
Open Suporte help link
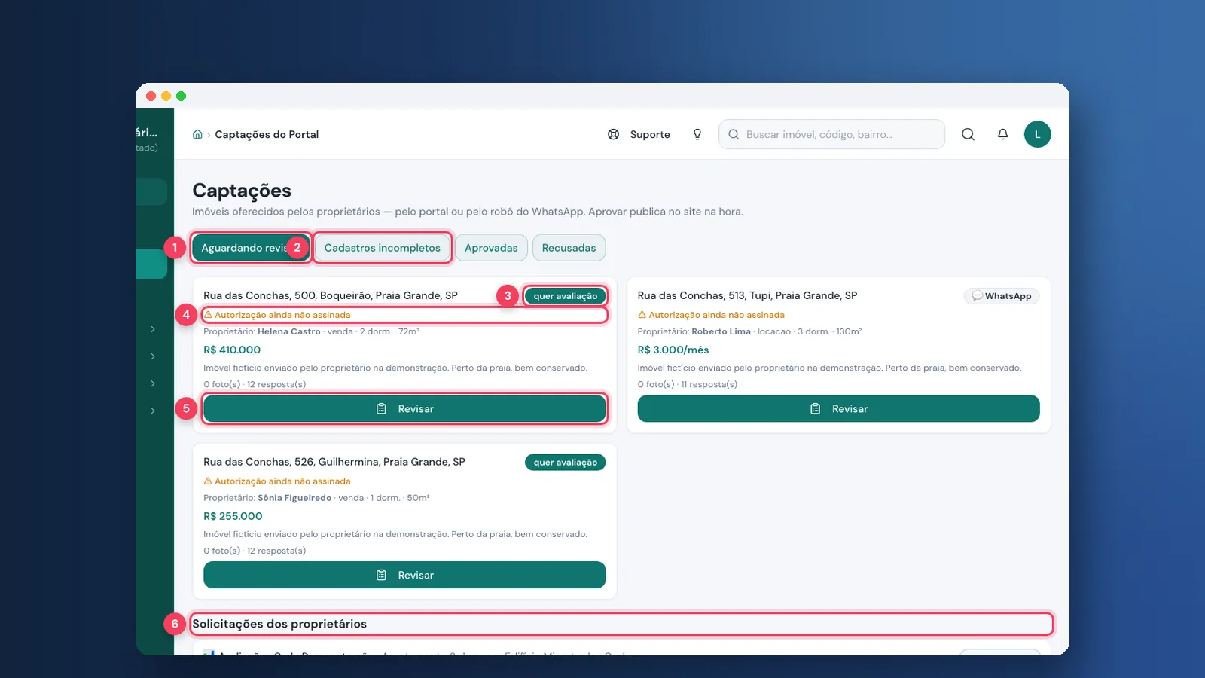(639, 134)
